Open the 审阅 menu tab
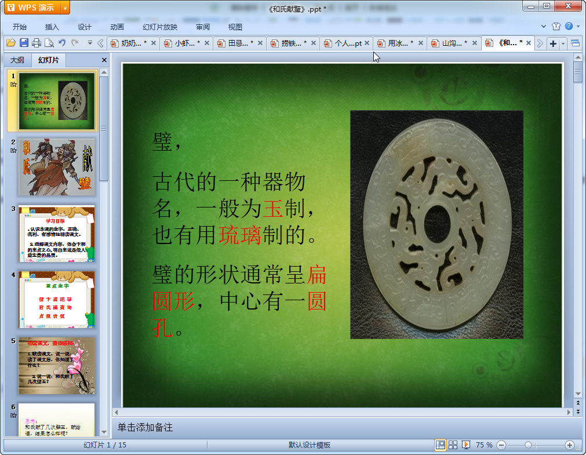The width and height of the screenshot is (586, 455). coord(203,27)
